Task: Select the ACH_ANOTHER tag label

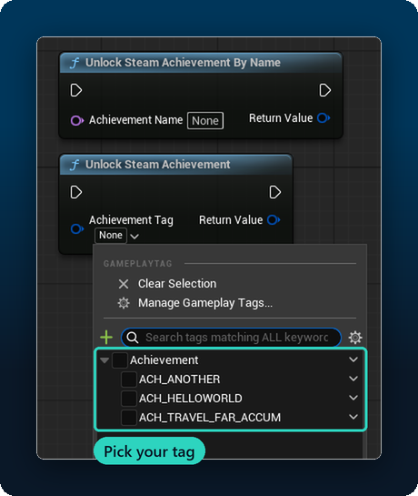Action: (x=179, y=380)
